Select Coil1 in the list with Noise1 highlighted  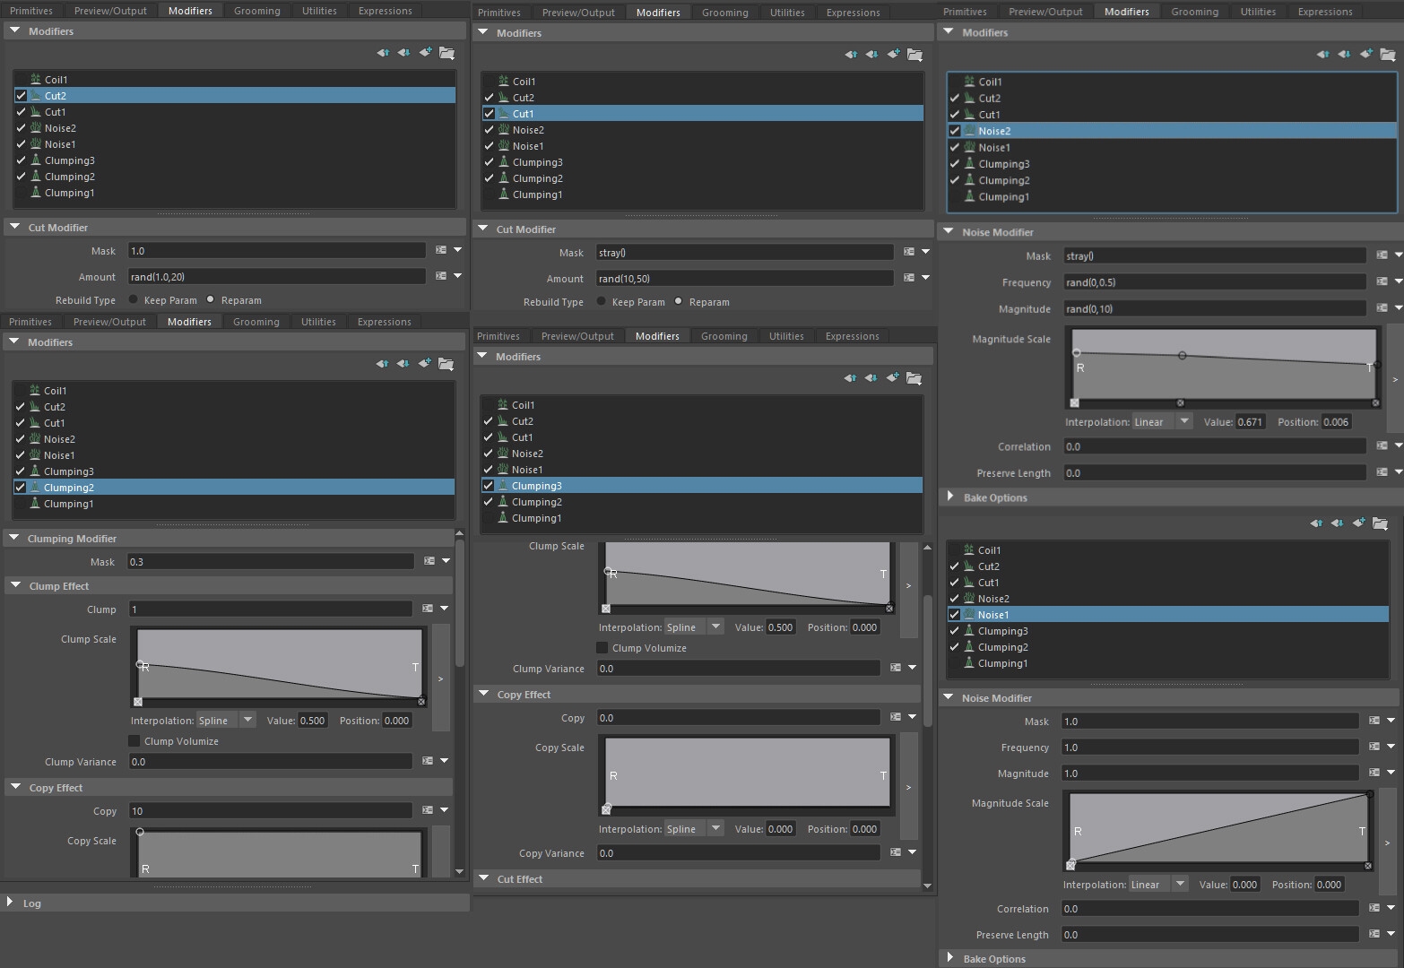click(990, 550)
